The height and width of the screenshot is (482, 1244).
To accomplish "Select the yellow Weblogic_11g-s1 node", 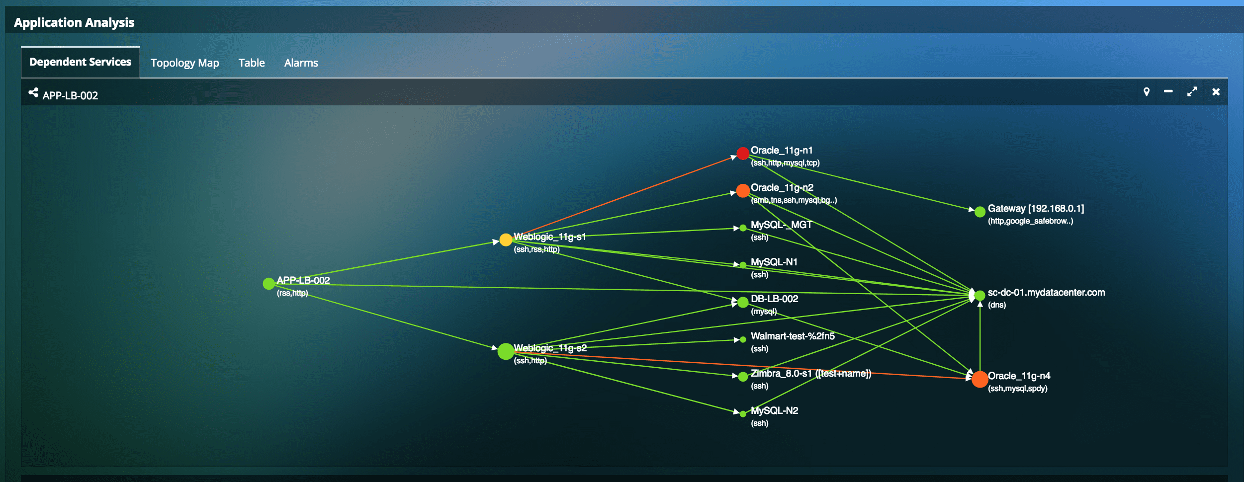I will (x=506, y=240).
